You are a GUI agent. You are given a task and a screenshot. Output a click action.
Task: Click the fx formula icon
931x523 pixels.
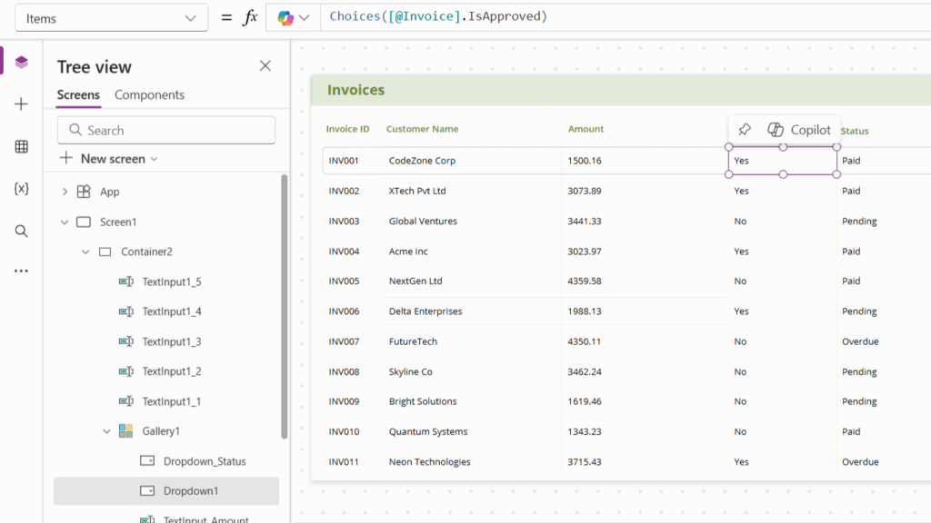(250, 18)
